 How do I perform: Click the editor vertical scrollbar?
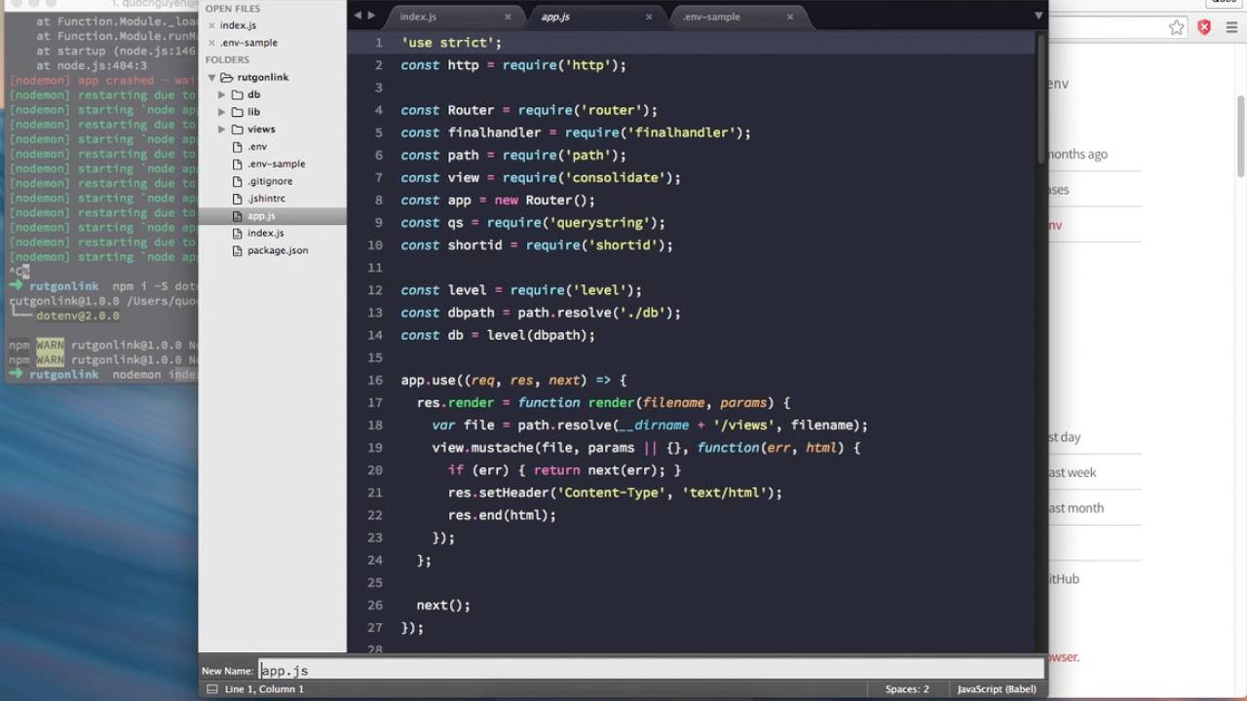tap(1041, 97)
